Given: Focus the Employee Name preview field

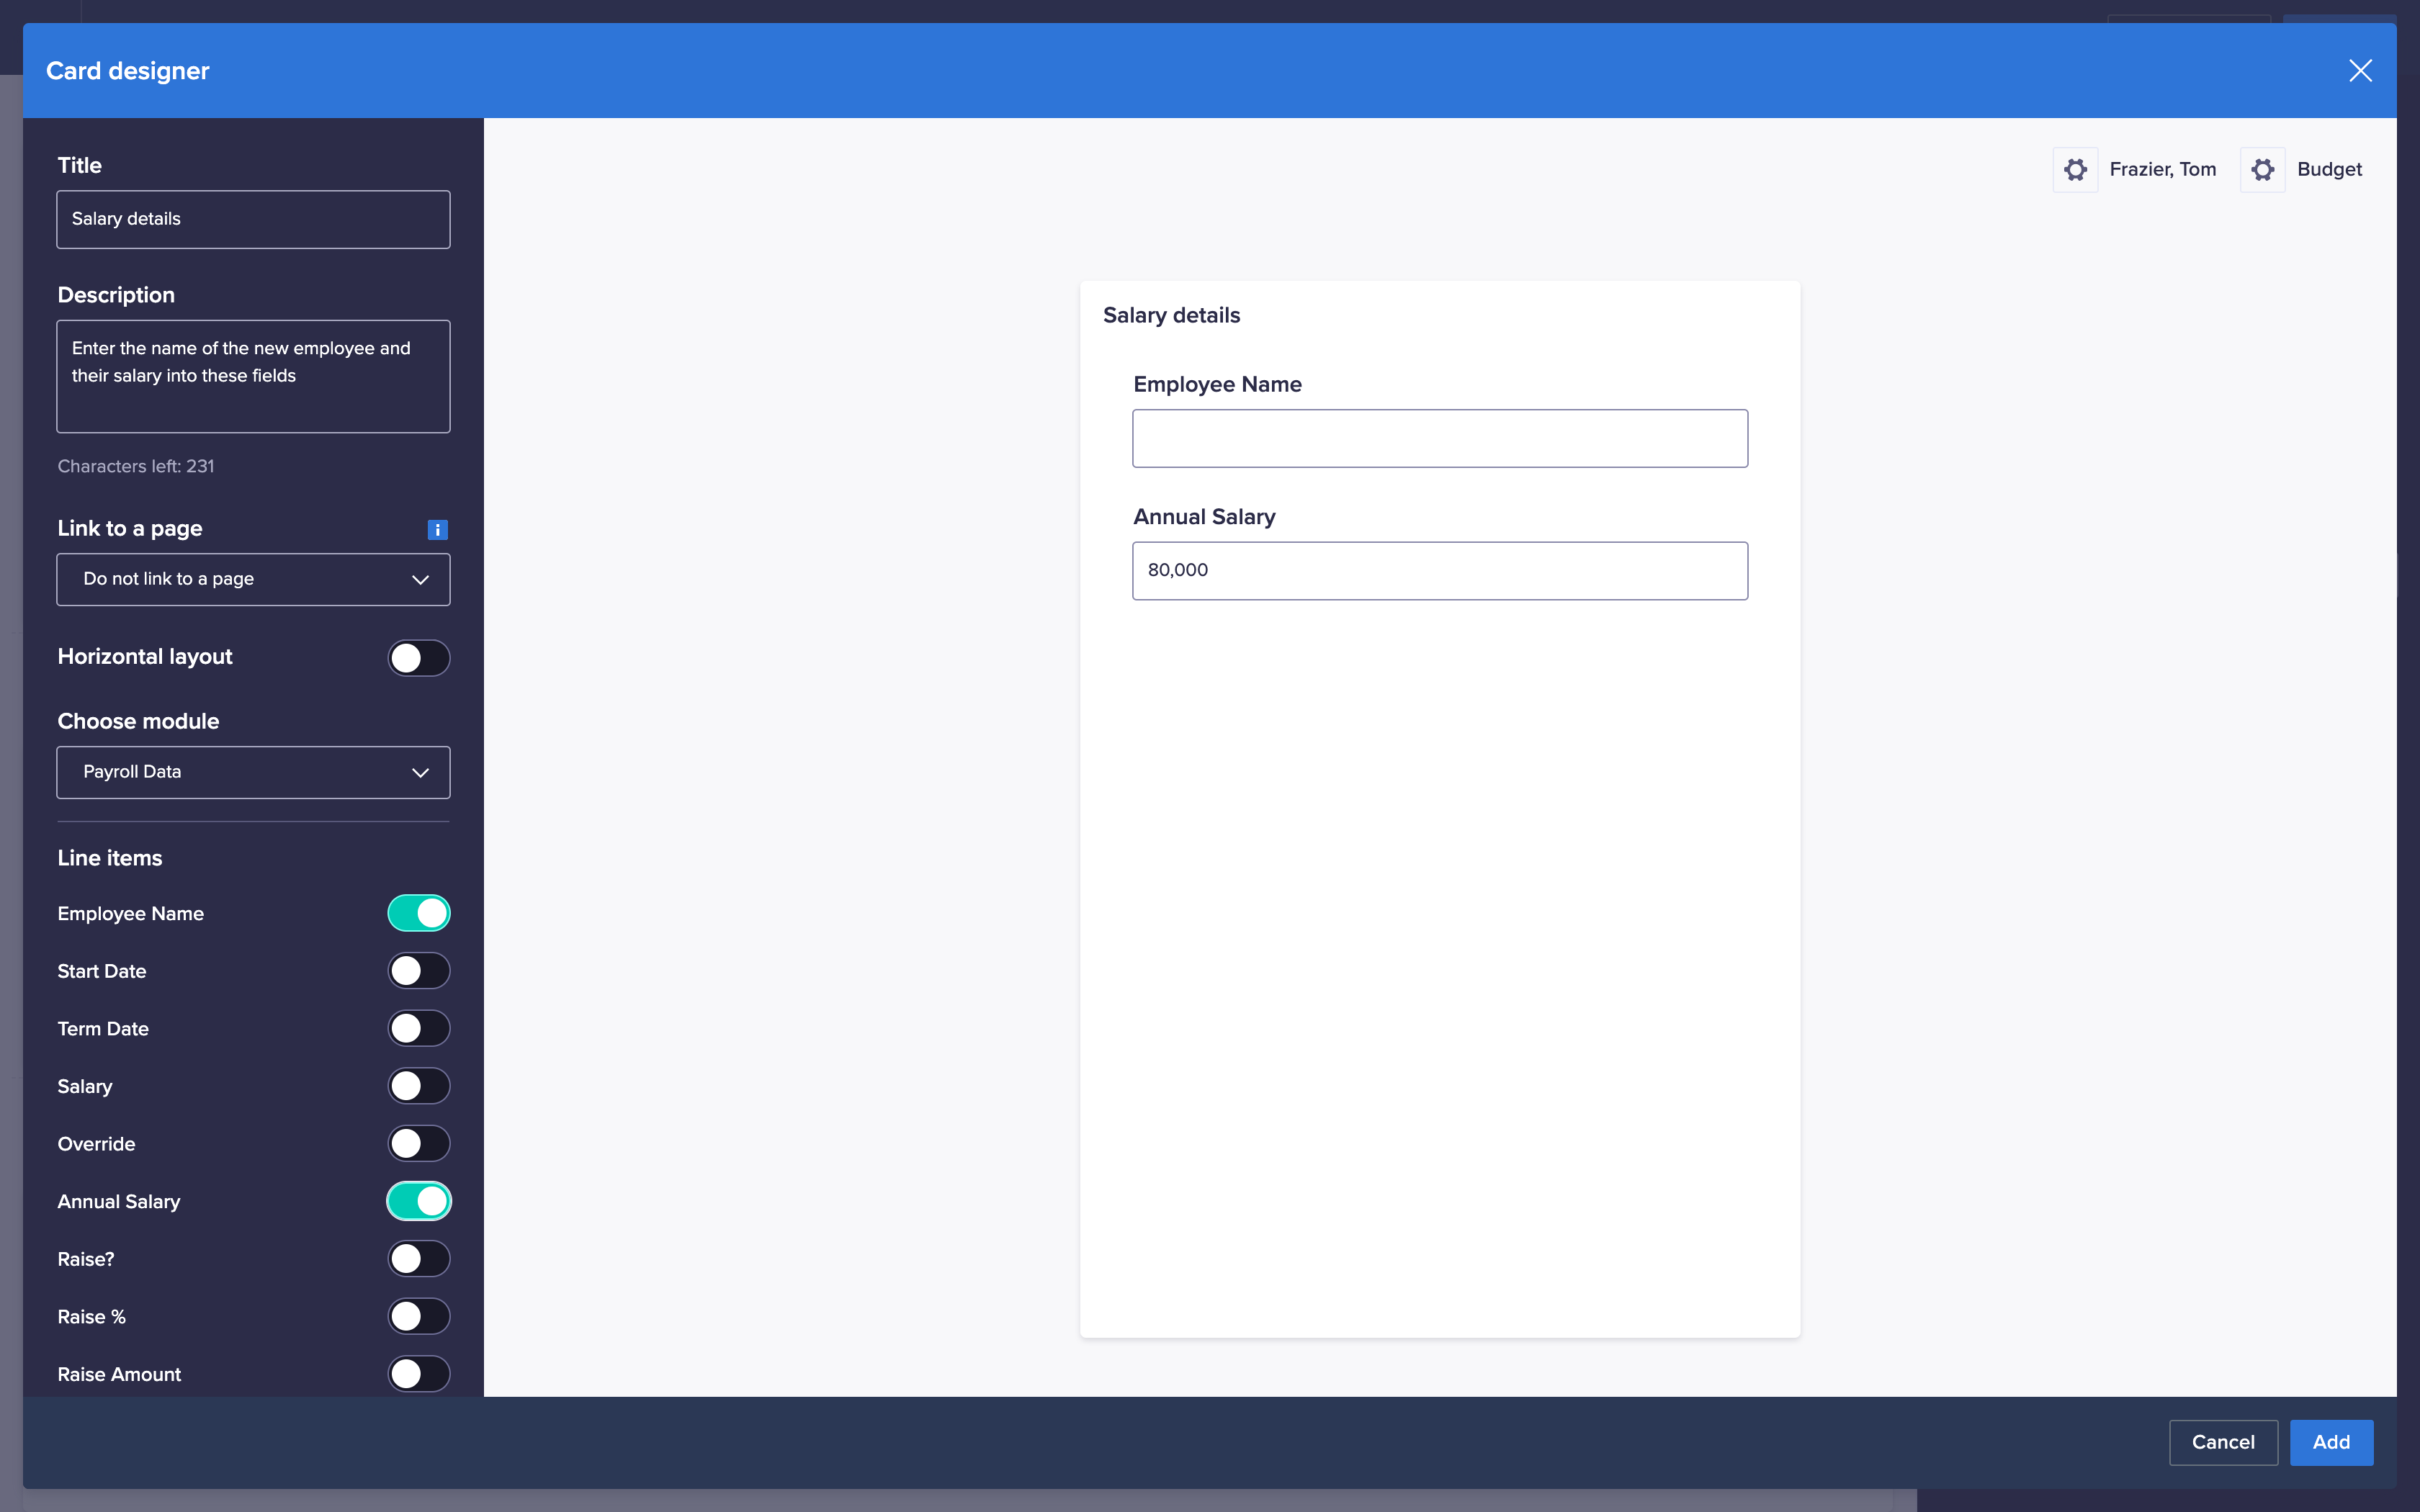Looking at the screenshot, I should pos(1440,438).
